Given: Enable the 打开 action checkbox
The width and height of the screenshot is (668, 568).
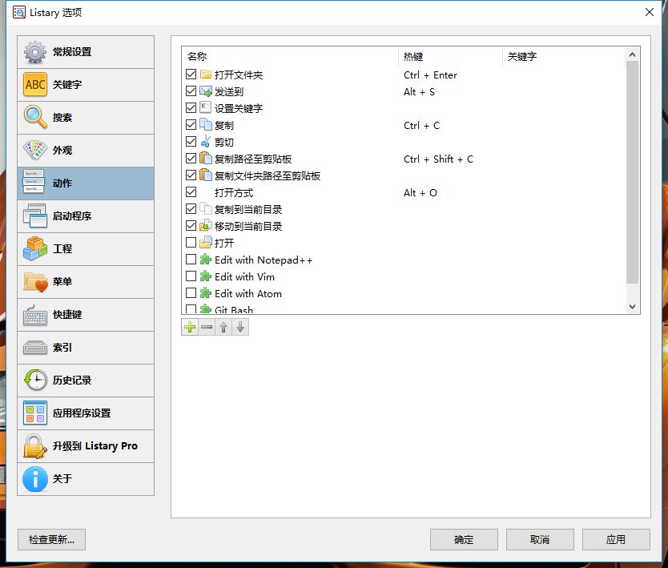Looking at the screenshot, I should pos(191,243).
